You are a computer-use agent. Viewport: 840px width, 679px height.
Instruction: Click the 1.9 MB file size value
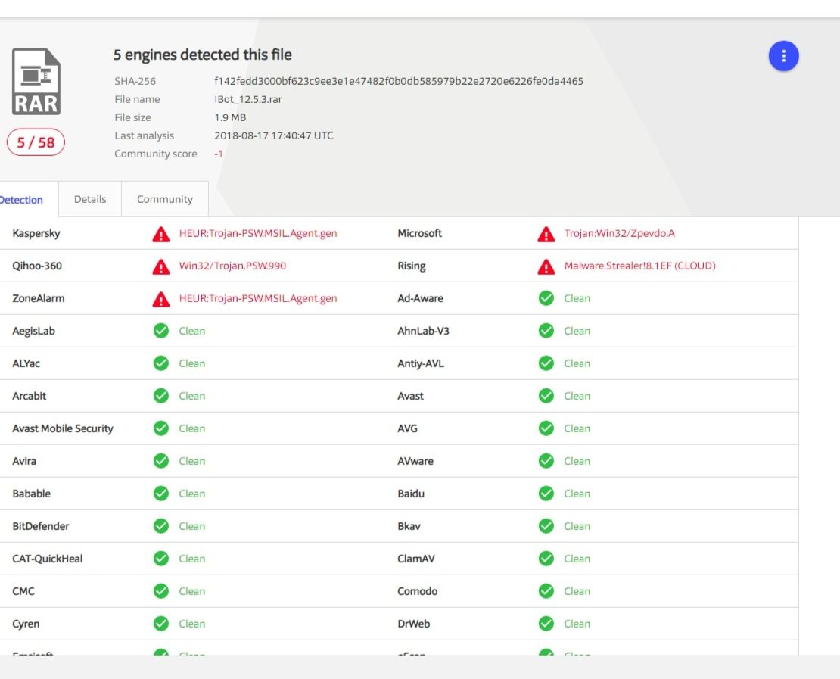tap(230, 117)
